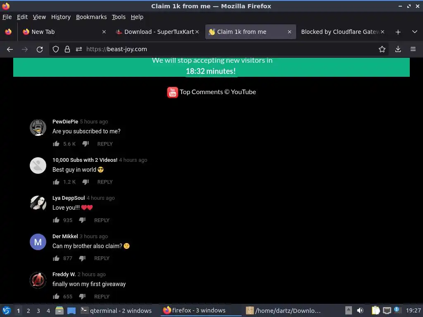Dislike Lya DeppSoul's comment

[82, 220]
